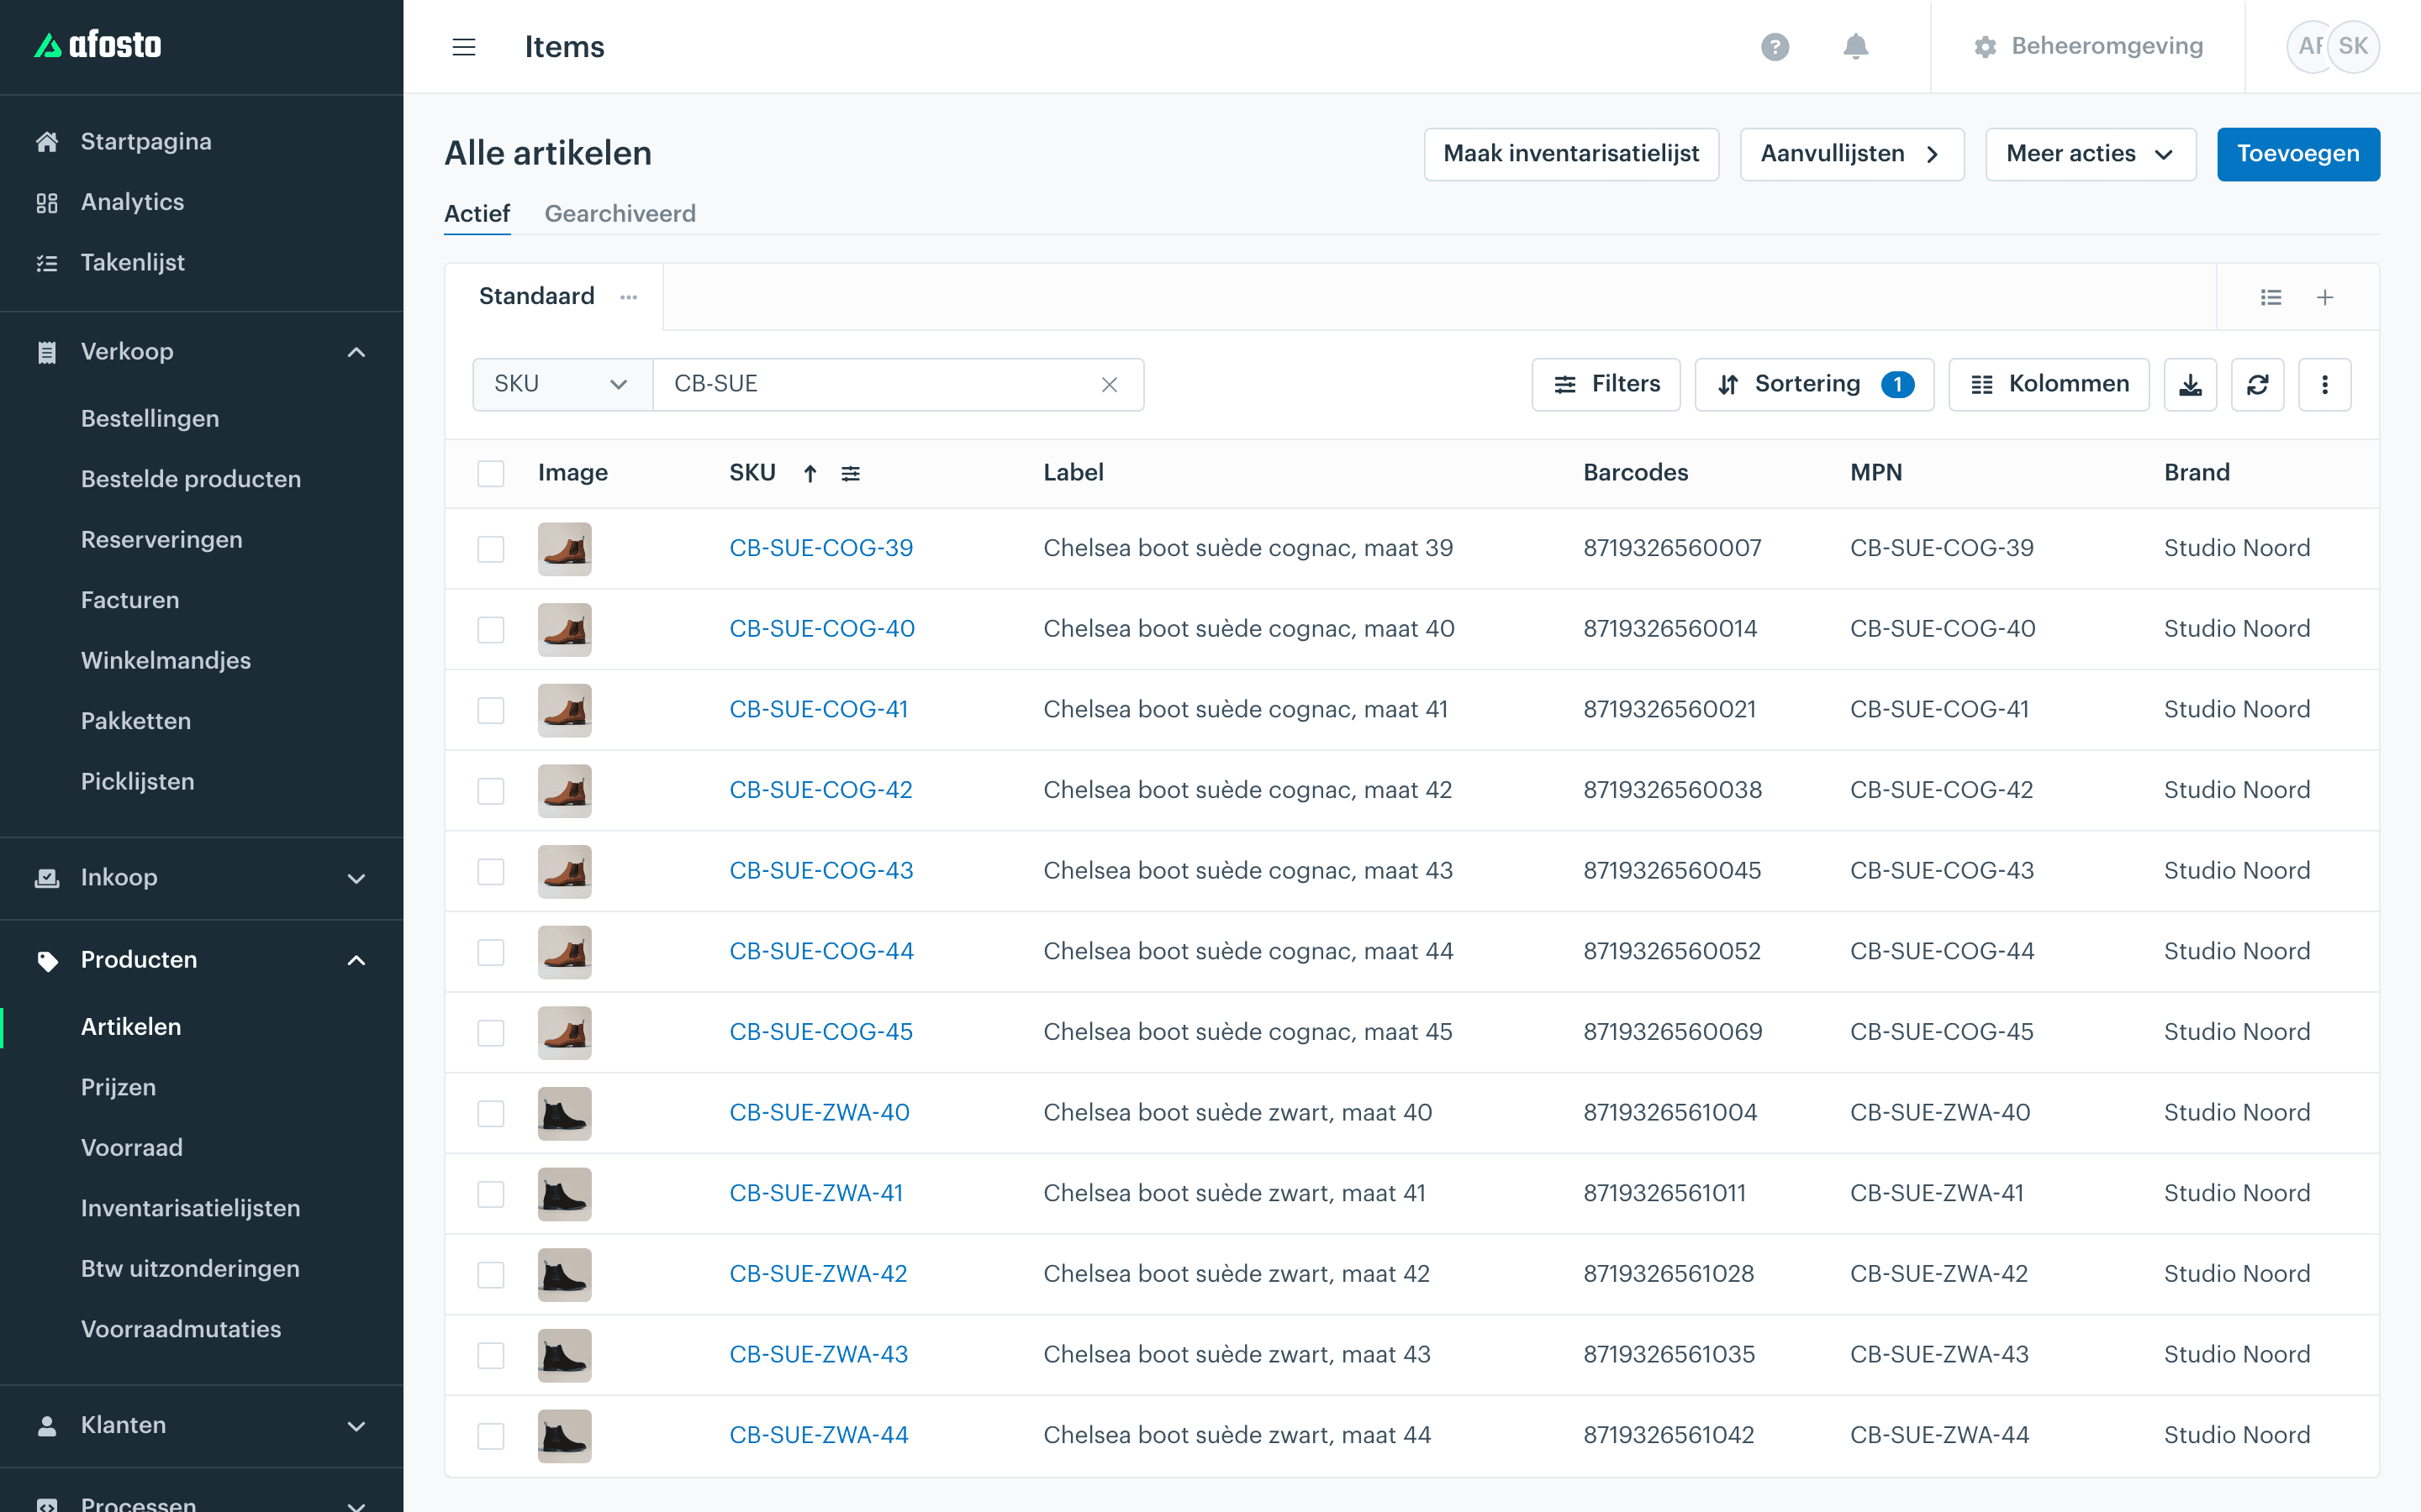
Task: Open the SKU column filter icon
Action: click(x=851, y=473)
